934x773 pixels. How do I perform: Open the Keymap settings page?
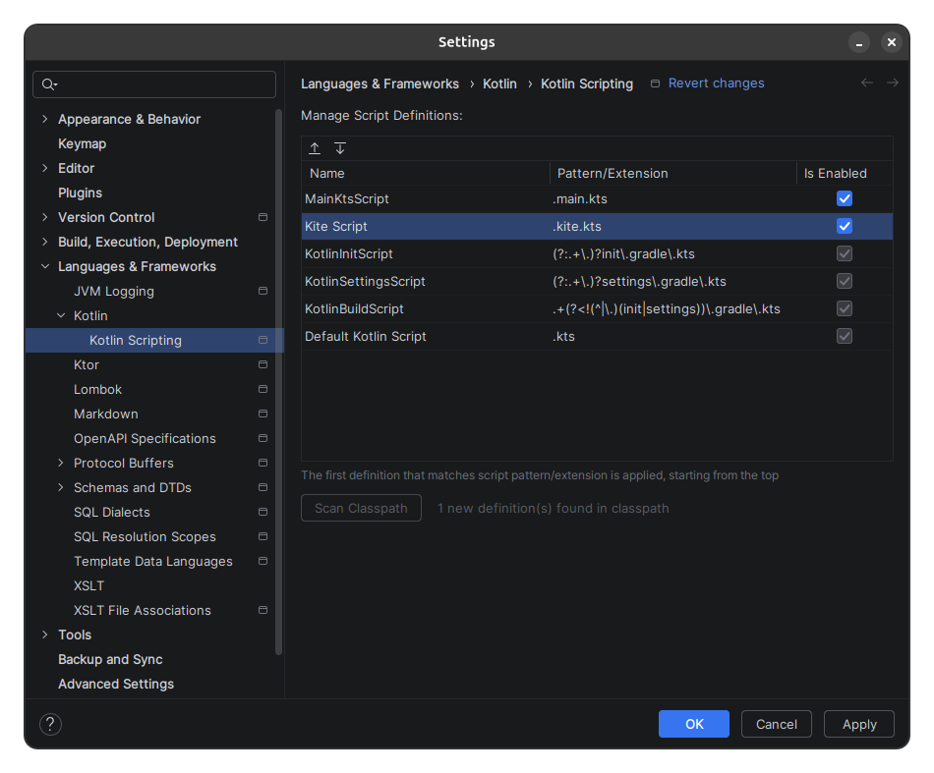[83, 144]
